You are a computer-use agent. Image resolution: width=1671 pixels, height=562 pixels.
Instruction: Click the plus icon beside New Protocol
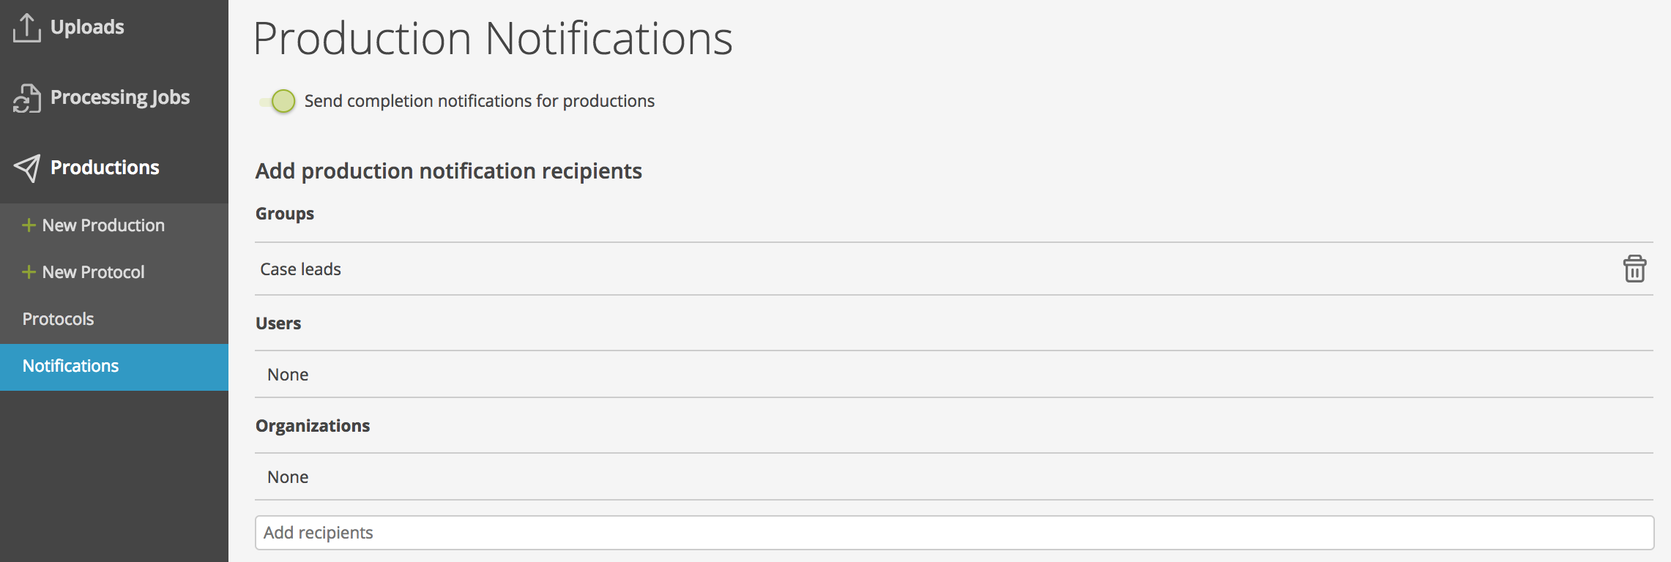(29, 272)
